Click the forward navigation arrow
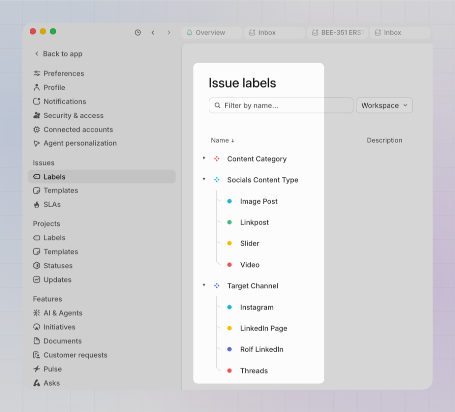455x412 pixels. [168, 32]
